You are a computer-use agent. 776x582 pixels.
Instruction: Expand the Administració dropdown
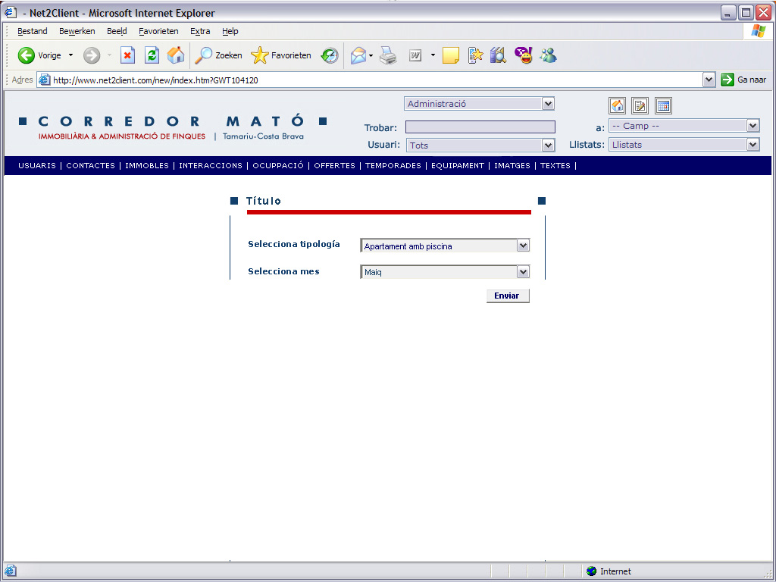pyautogui.click(x=547, y=104)
